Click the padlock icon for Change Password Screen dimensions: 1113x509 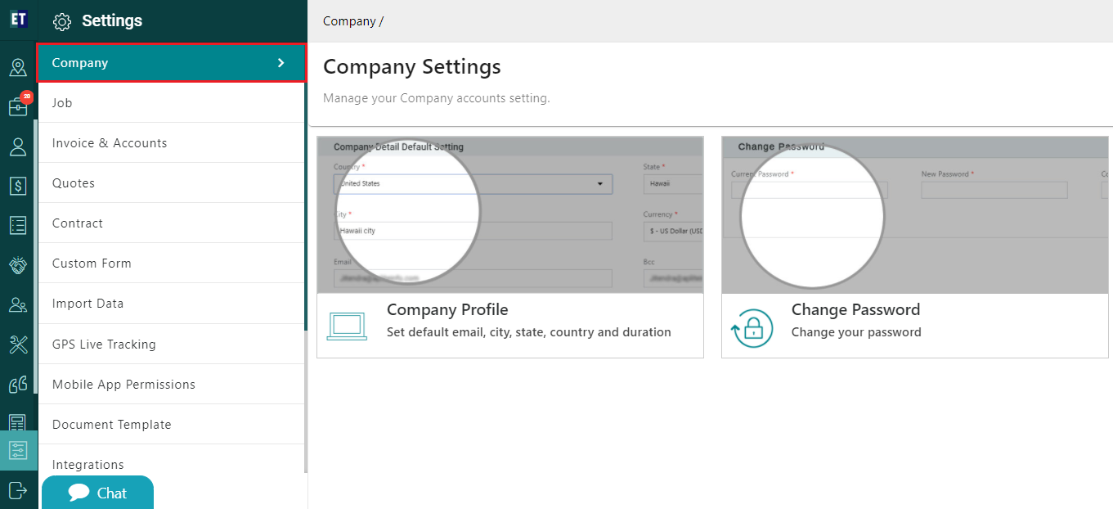(752, 327)
